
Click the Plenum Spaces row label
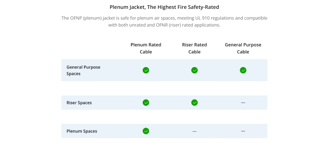click(82, 131)
